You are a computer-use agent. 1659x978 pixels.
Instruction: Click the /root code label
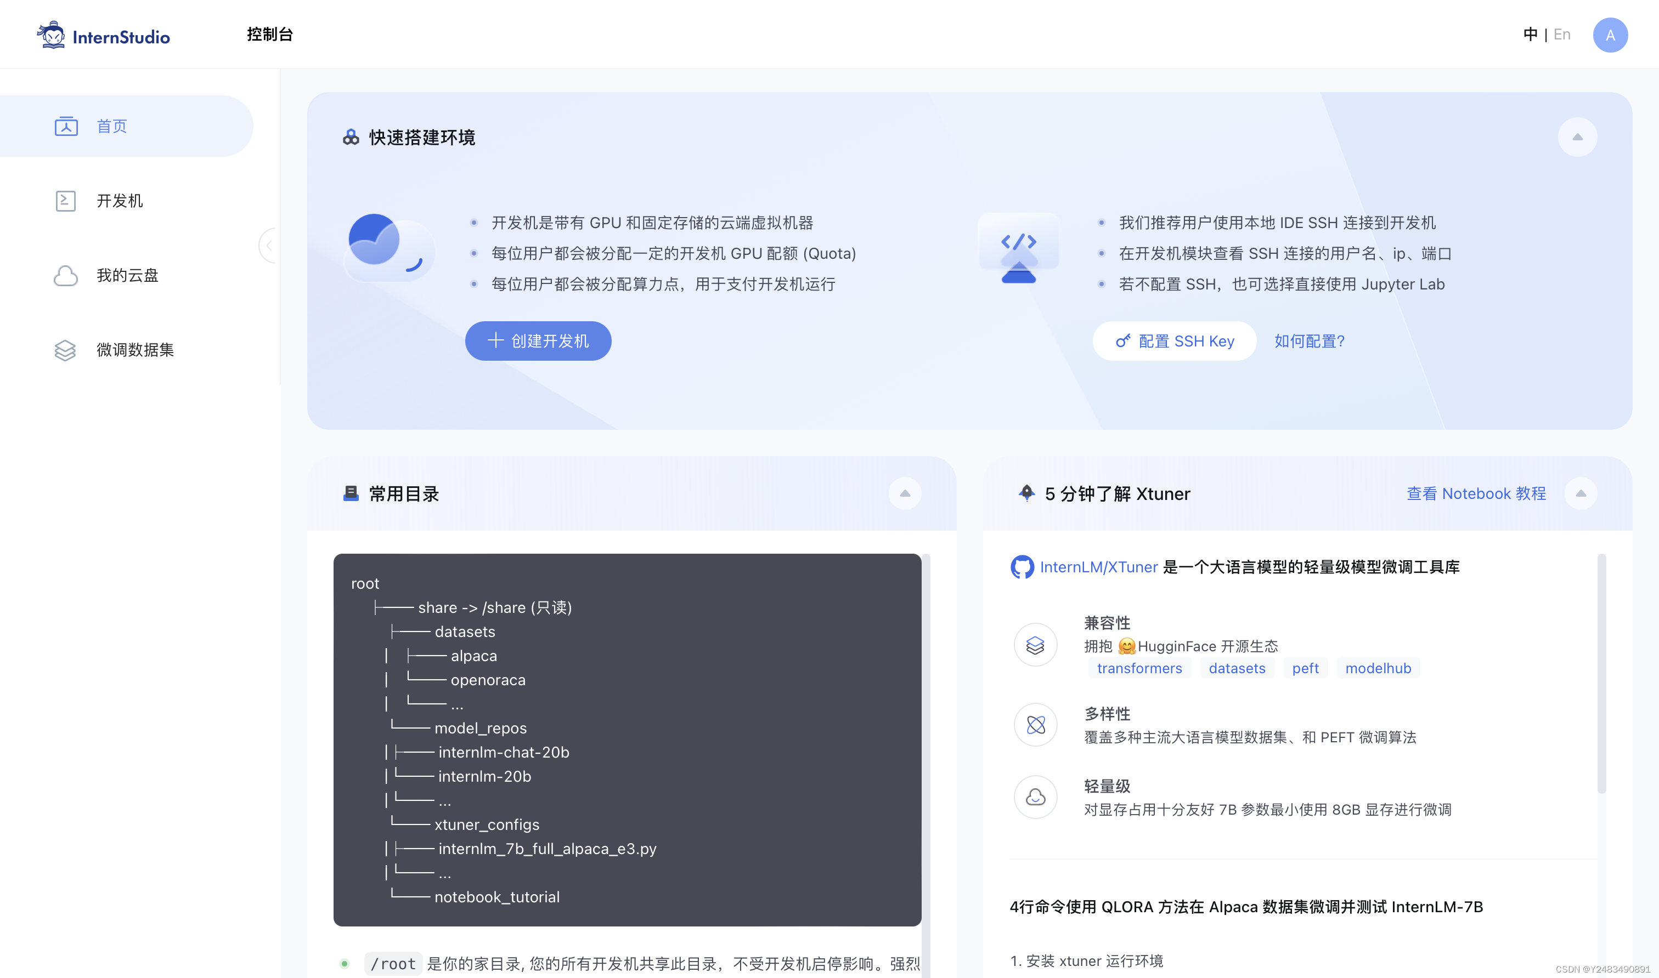(393, 964)
